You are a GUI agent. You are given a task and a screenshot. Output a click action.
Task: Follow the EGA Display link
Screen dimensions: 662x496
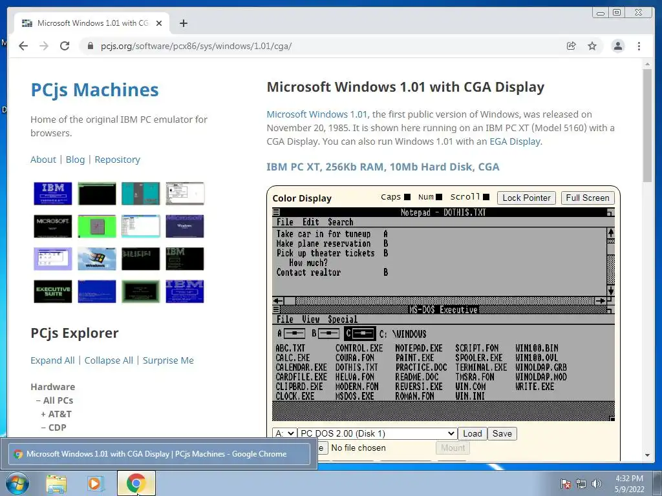point(515,141)
